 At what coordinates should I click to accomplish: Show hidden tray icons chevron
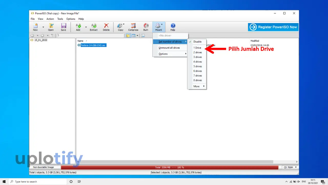[286, 182]
